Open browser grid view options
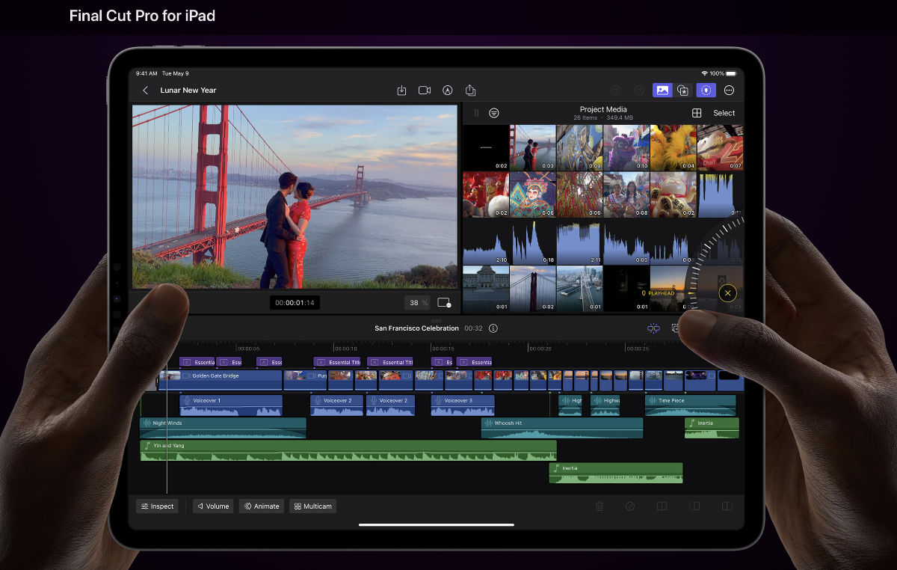 click(697, 113)
